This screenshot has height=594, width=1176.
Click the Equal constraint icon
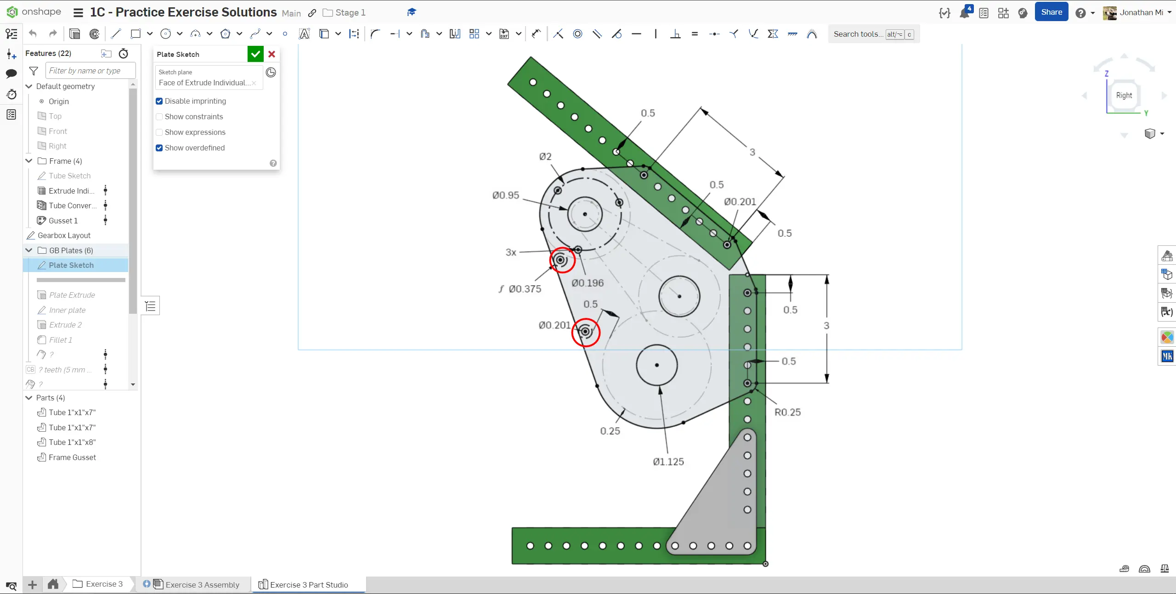tap(695, 33)
